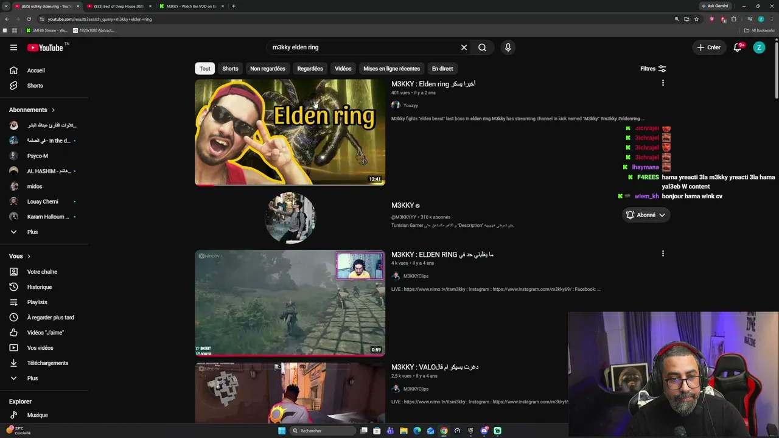This screenshot has width=779, height=438.
Task: Open the Abonné subscription dropdown
Action: click(x=646, y=215)
